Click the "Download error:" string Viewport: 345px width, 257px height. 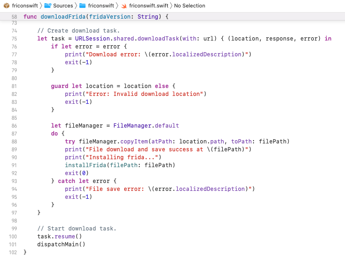pos(113,54)
